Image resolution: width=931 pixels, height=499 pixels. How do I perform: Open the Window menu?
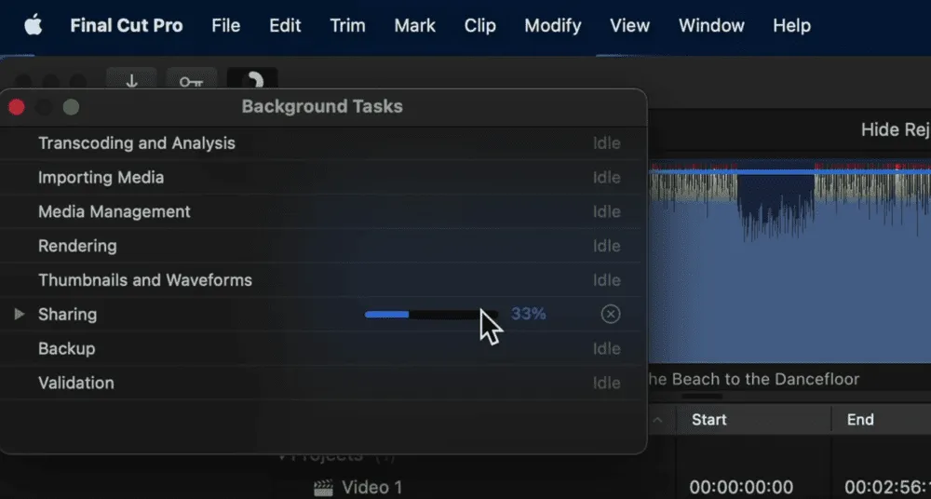point(711,25)
